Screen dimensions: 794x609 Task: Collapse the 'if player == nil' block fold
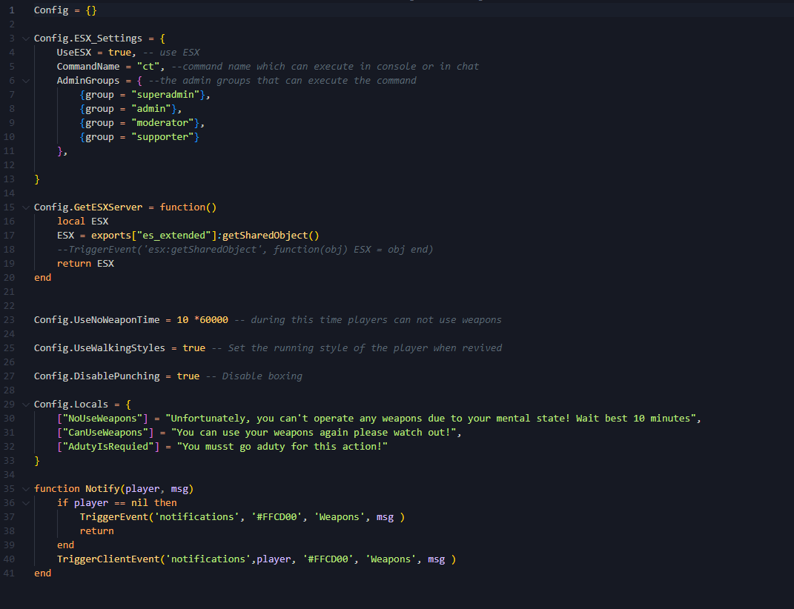click(x=26, y=503)
